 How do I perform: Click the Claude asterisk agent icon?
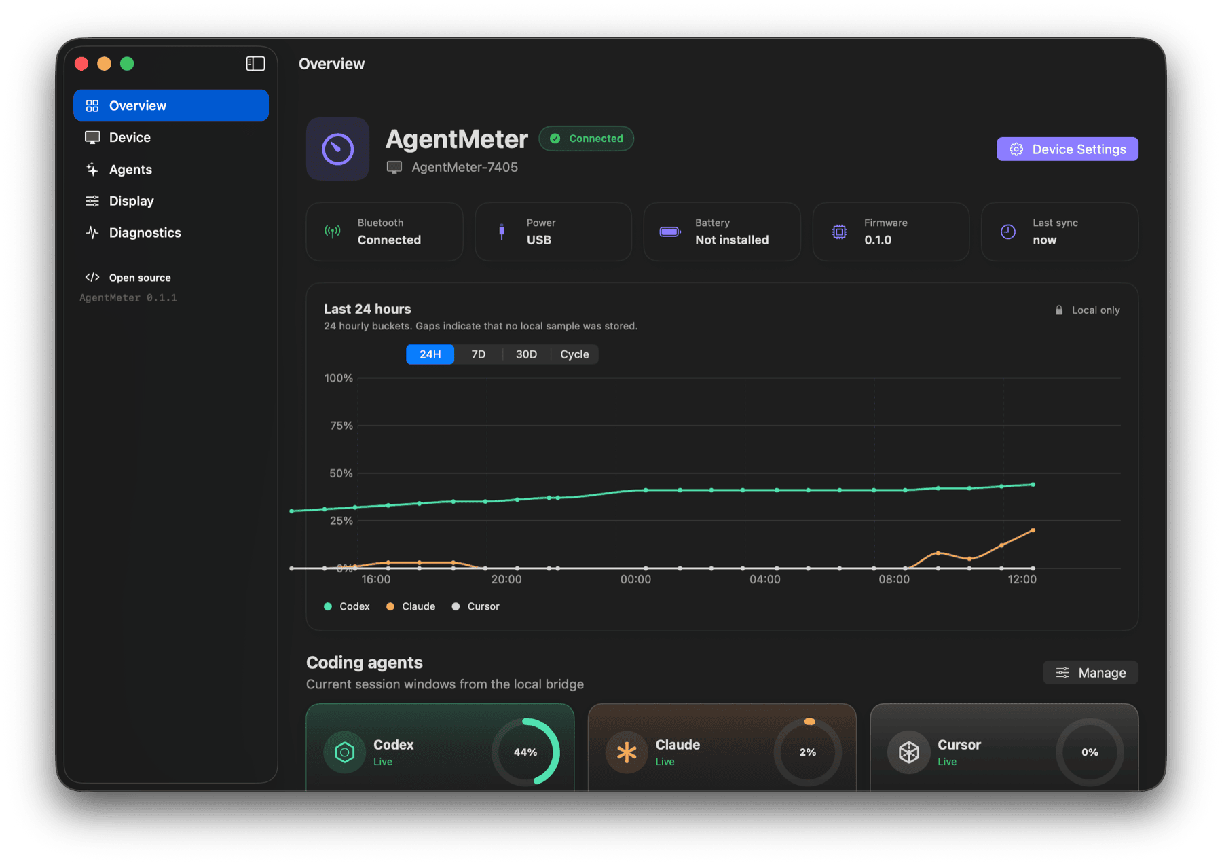(x=627, y=752)
